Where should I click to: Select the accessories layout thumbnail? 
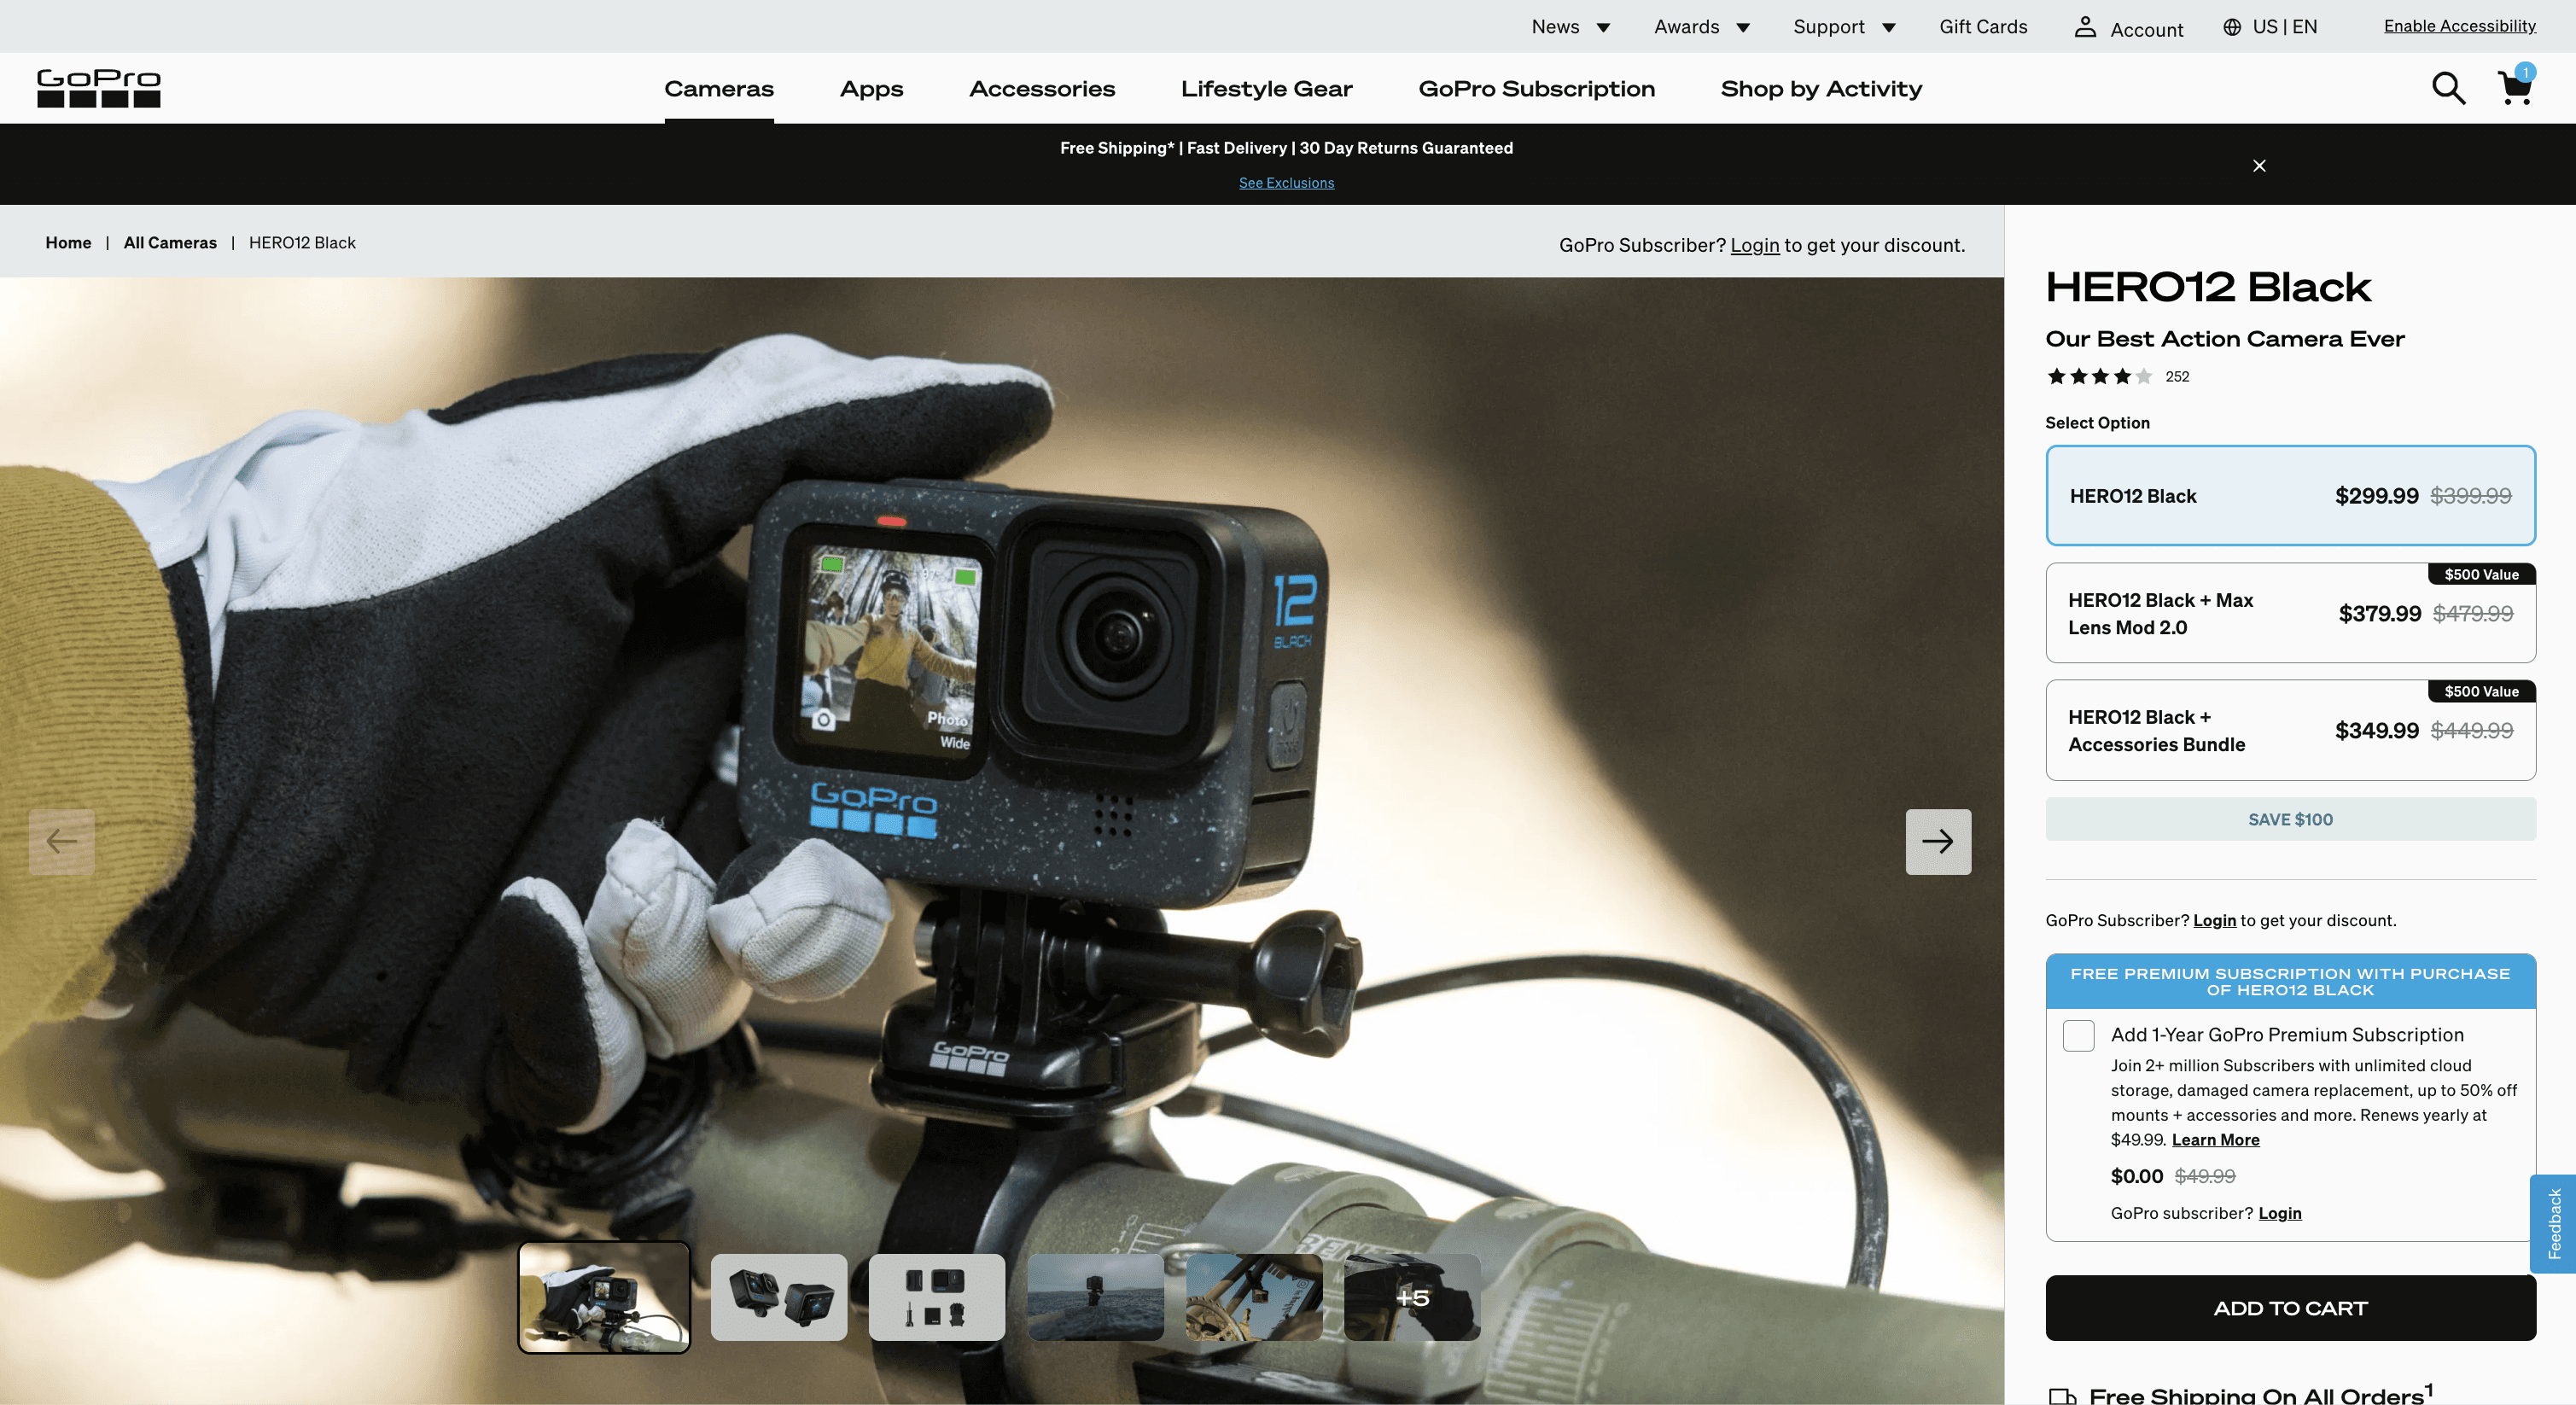pyautogui.click(x=937, y=1297)
